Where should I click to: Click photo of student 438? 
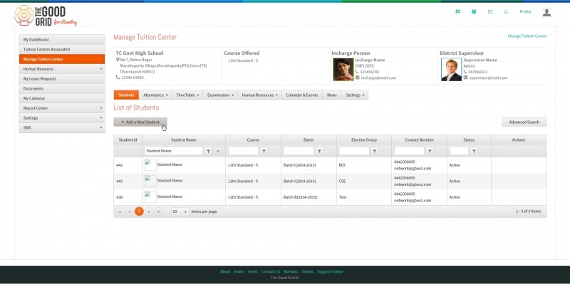(150, 197)
